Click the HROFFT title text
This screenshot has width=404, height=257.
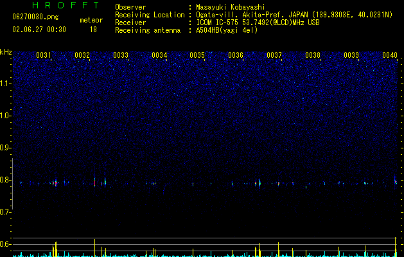[66, 5]
